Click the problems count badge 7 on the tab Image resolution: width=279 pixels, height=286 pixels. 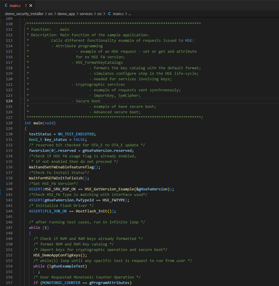tap(26, 5)
